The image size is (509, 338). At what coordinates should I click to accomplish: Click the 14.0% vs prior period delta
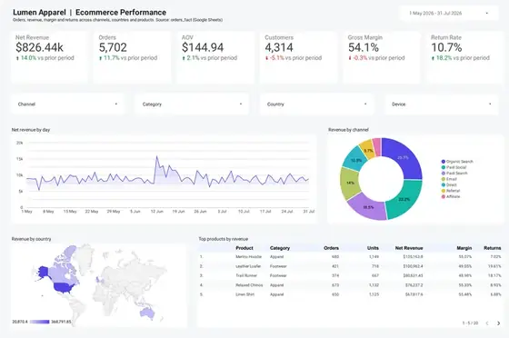coord(45,58)
